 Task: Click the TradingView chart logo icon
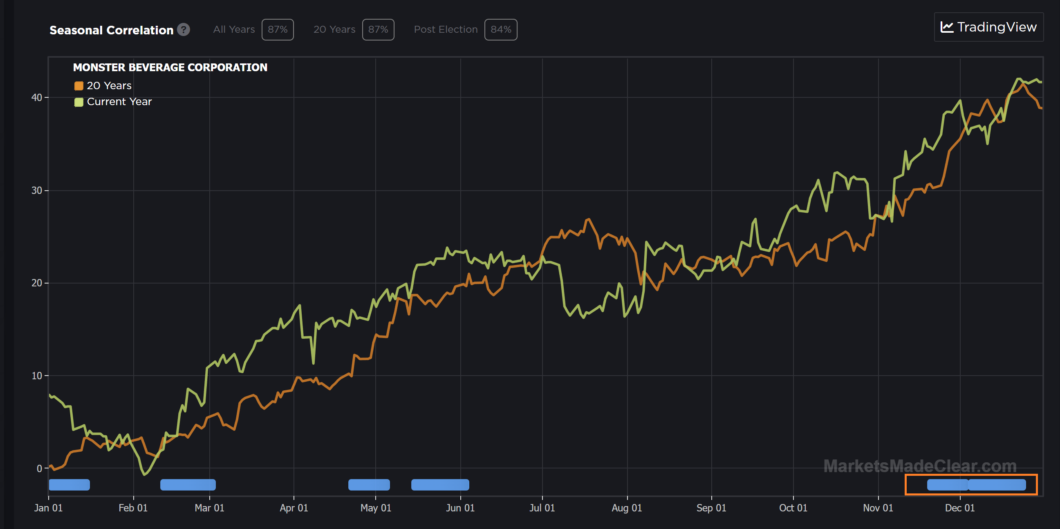947,27
